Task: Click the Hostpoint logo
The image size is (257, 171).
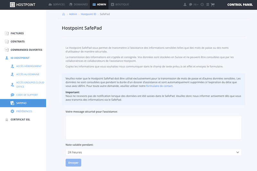Action: pos(22,4)
